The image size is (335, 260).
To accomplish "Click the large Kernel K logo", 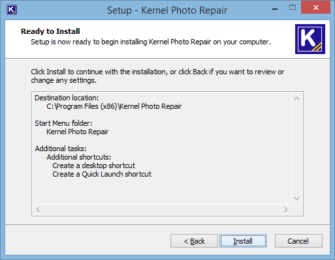I will tap(310, 39).
